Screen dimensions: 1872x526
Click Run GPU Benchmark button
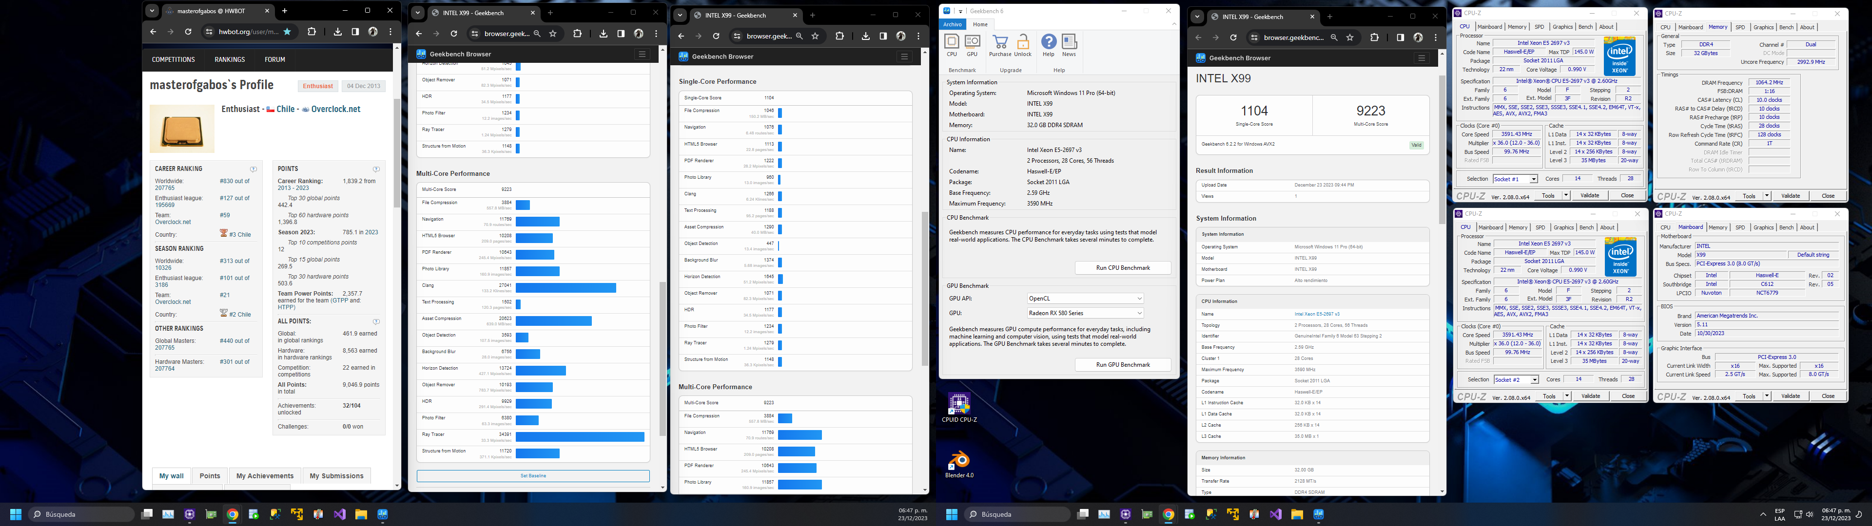point(1123,365)
